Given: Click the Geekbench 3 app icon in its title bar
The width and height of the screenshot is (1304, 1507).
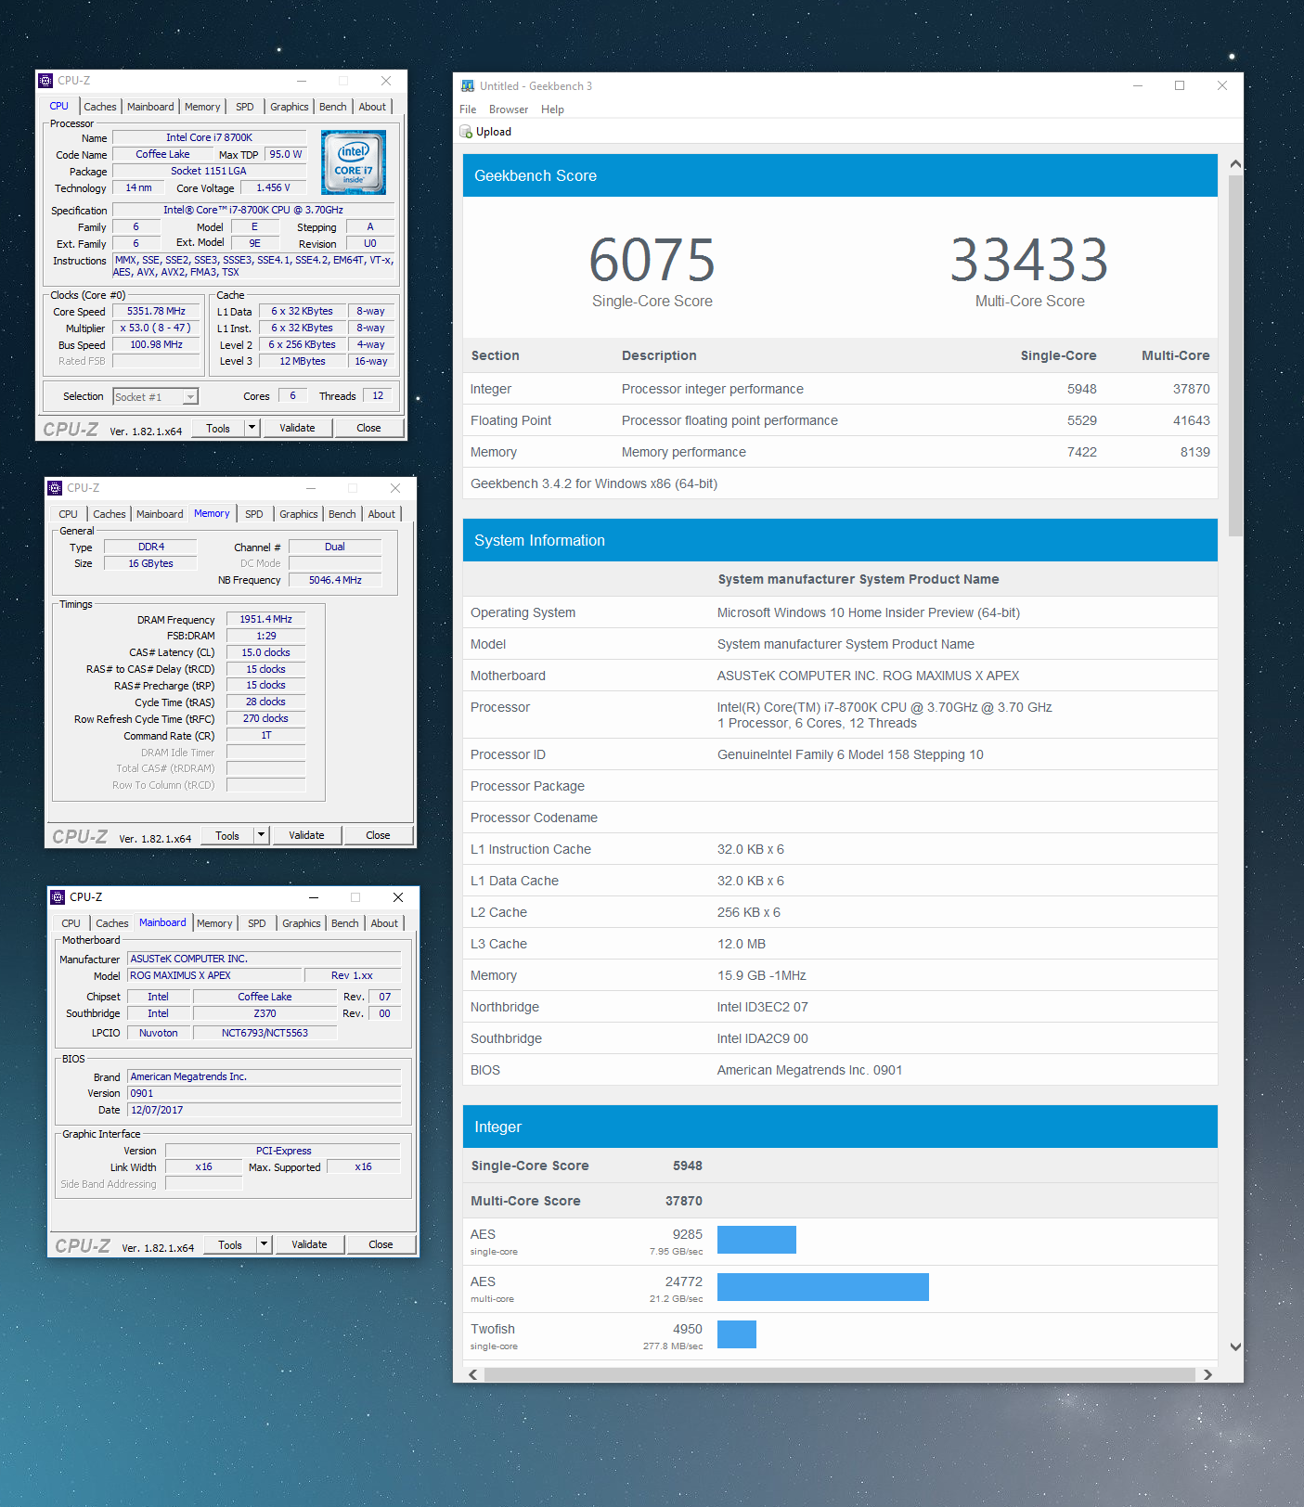Looking at the screenshot, I should 468,86.
